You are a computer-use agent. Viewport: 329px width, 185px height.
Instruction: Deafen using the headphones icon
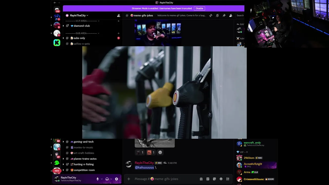[107, 179]
